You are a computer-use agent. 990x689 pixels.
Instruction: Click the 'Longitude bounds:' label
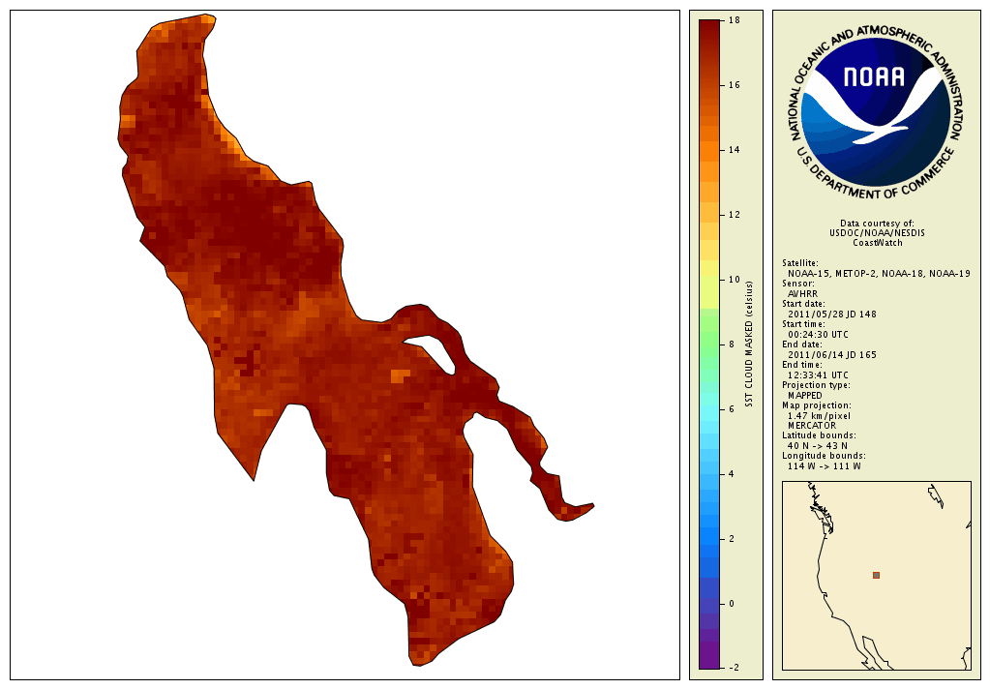pyautogui.click(x=824, y=456)
